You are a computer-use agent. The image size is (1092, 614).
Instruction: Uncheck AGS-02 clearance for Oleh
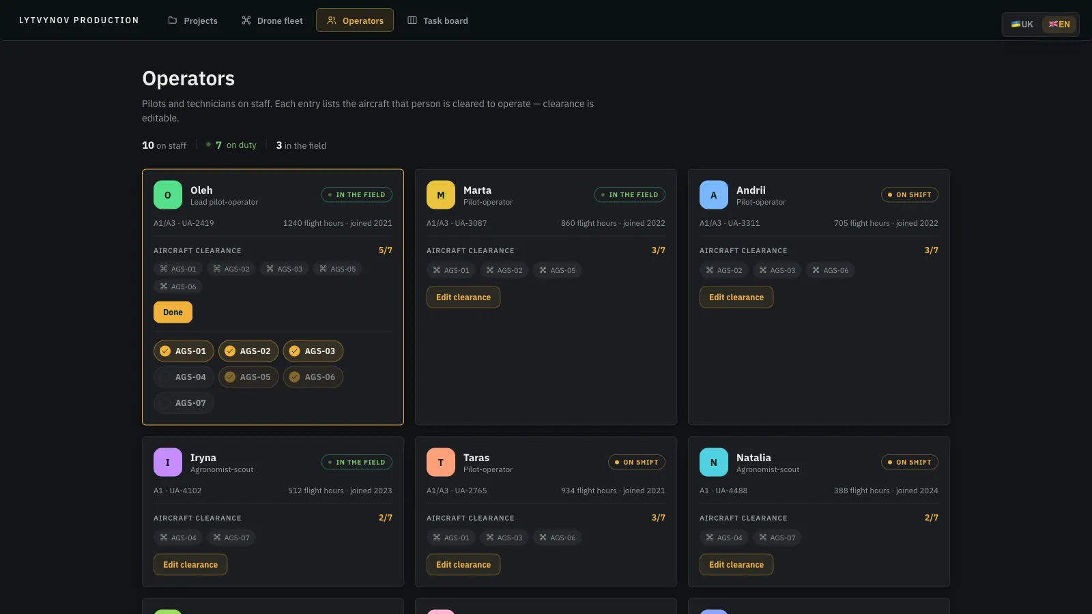pos(248,351)
